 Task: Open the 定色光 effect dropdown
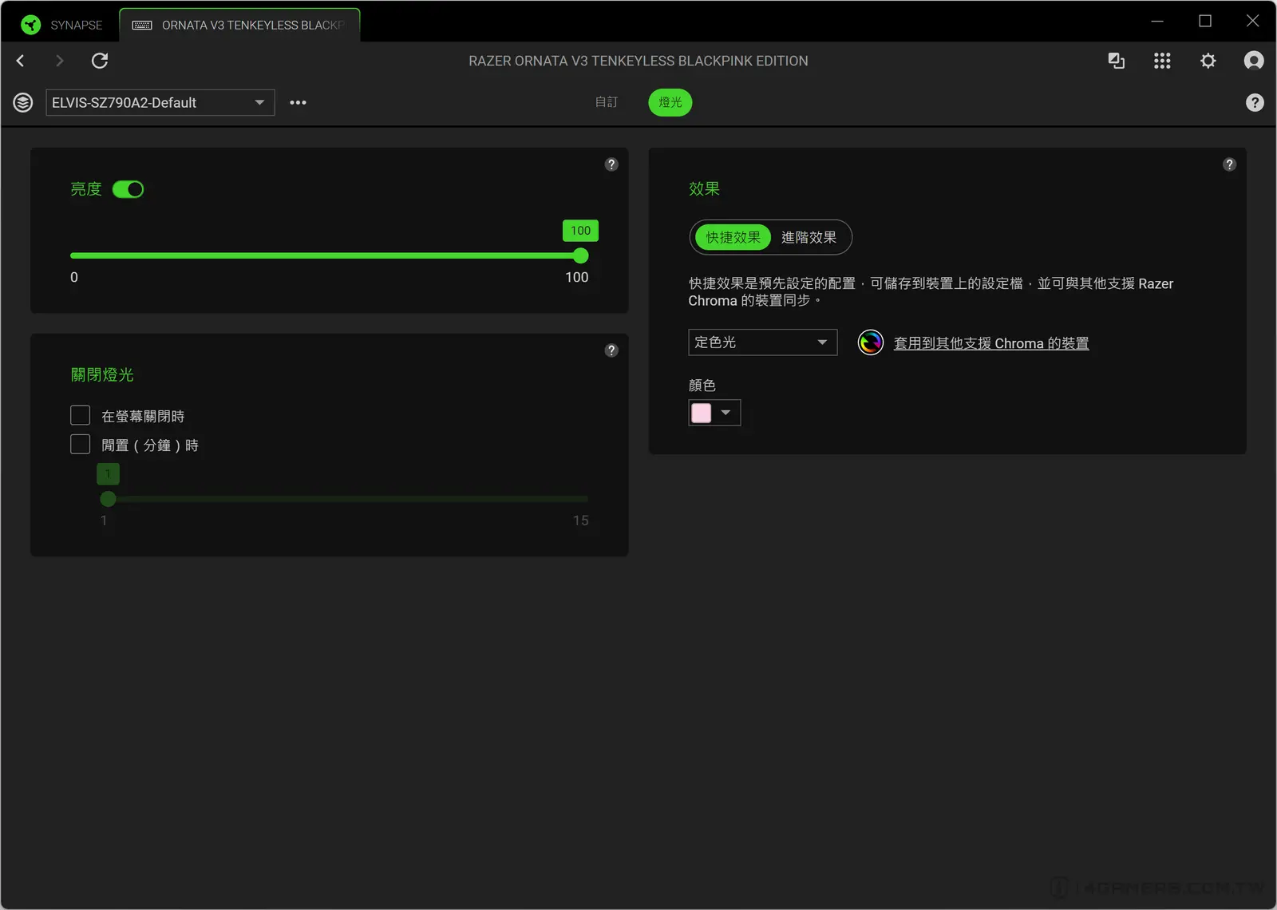pos(763,342)
